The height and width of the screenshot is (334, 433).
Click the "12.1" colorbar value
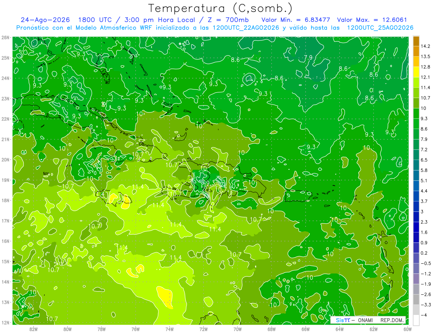click(426, 77)
